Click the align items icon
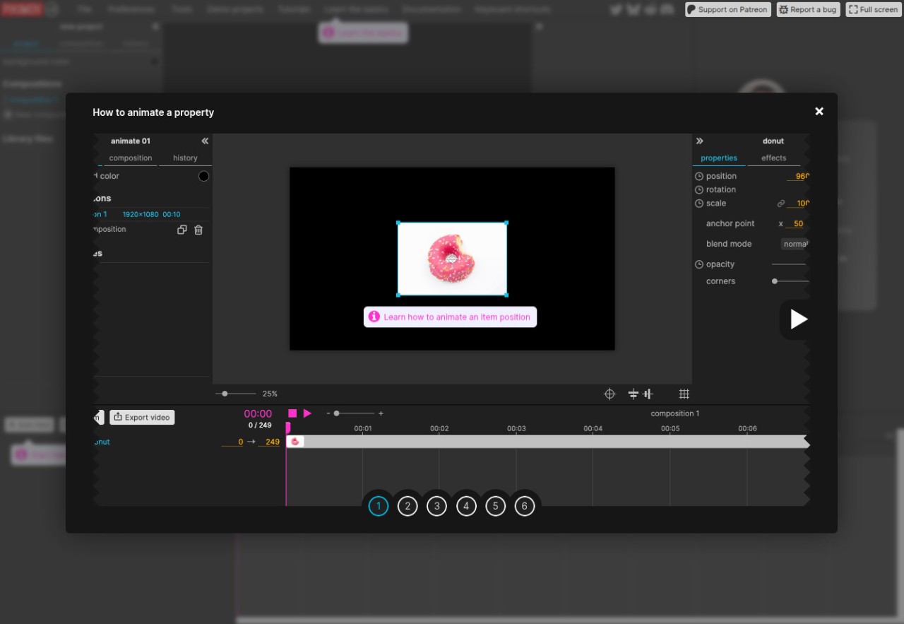904x624 pixels. coord(641,394)
